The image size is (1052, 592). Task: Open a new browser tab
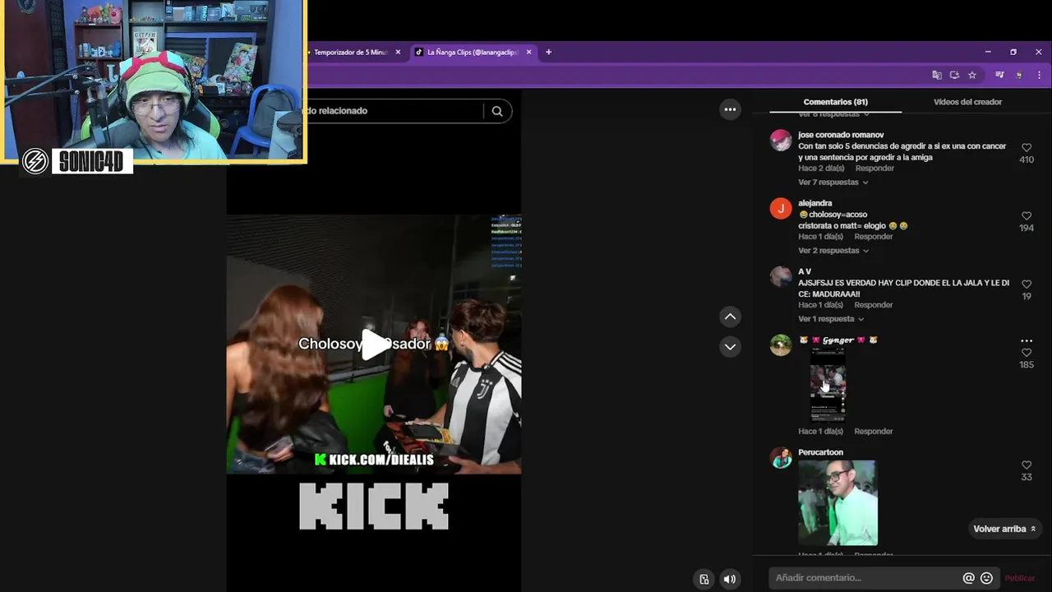[549, 52]
